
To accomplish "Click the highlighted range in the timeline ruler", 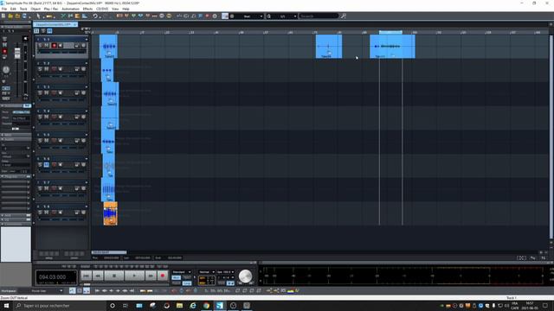I will point(390,33).
